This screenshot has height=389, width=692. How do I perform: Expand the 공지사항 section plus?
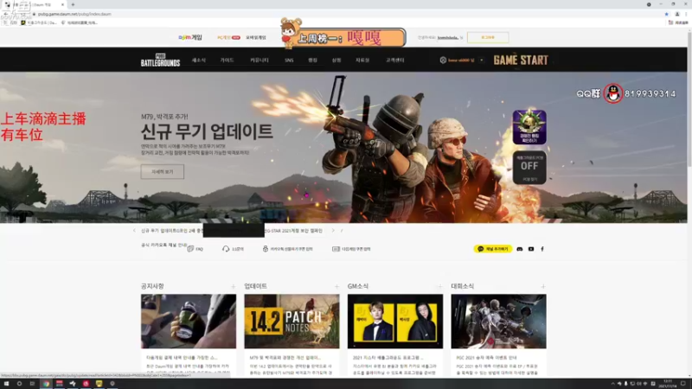pos(233,287)
